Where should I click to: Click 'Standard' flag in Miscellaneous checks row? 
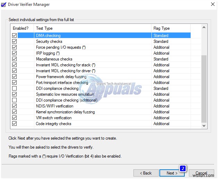pyautogui.click(x=161, y=59)
